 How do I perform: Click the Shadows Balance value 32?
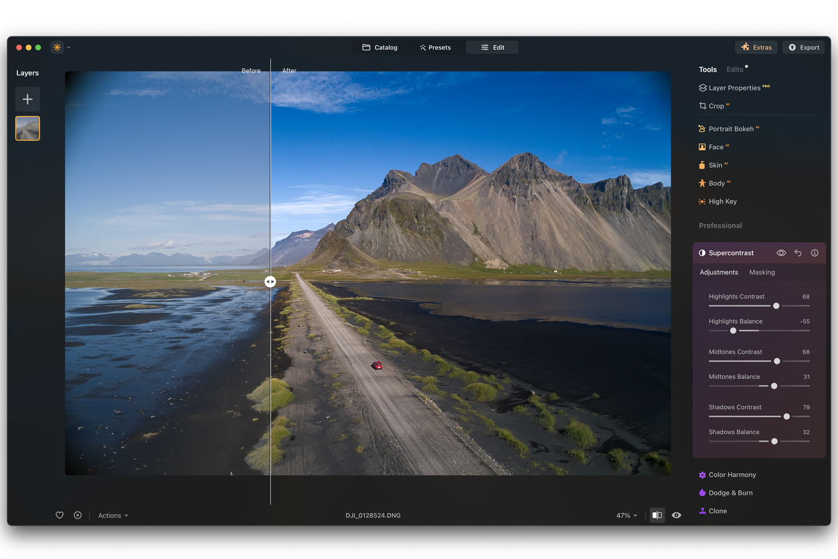pyautogui.click(x=806, y=432)
